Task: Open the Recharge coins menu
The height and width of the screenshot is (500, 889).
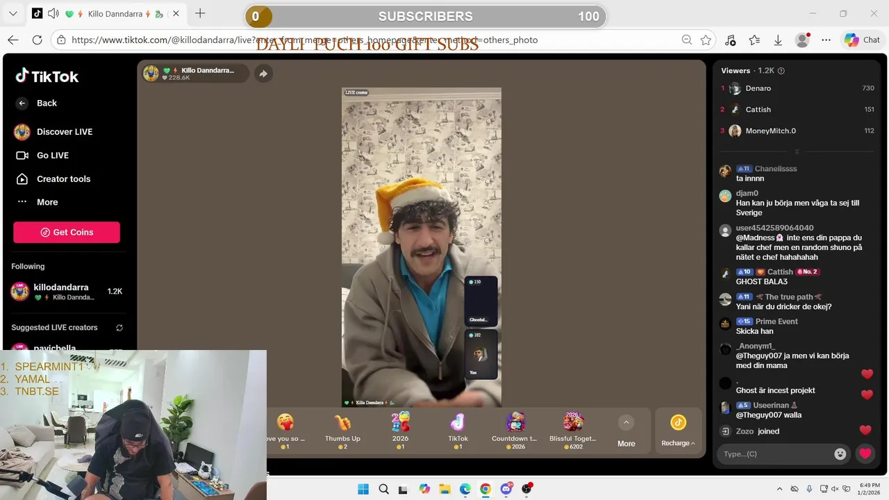Action: tap(678, 431)
